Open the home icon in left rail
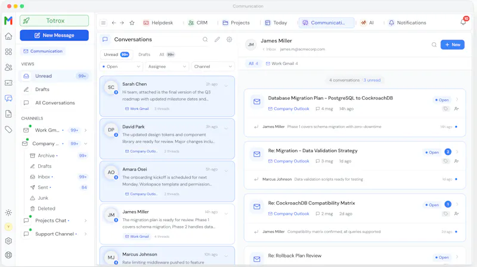 point(8,36)
